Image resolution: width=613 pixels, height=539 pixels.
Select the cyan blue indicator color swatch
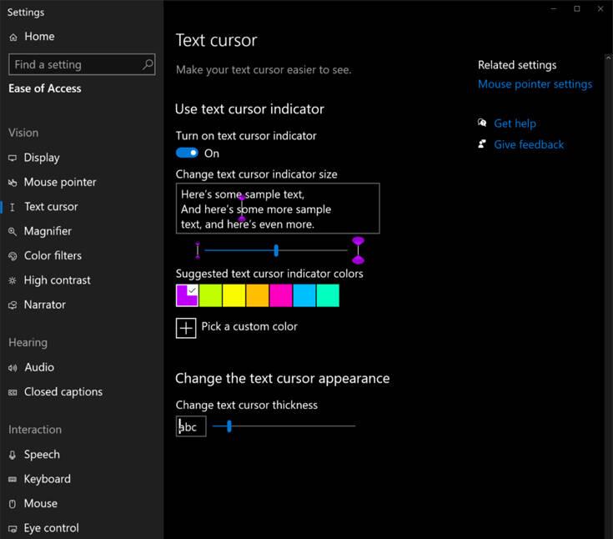[x=304, y=295]
